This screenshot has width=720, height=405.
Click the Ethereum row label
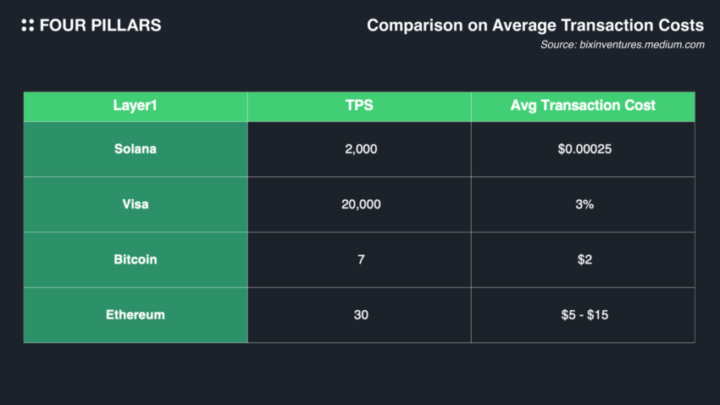click(136, 314)
